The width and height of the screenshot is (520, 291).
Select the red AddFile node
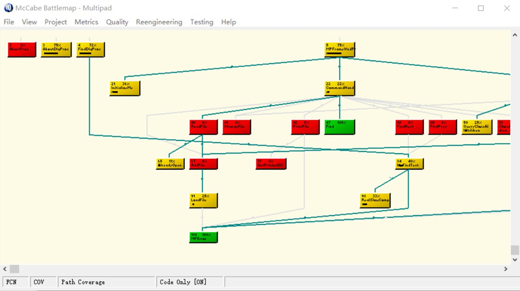point(203,164)
